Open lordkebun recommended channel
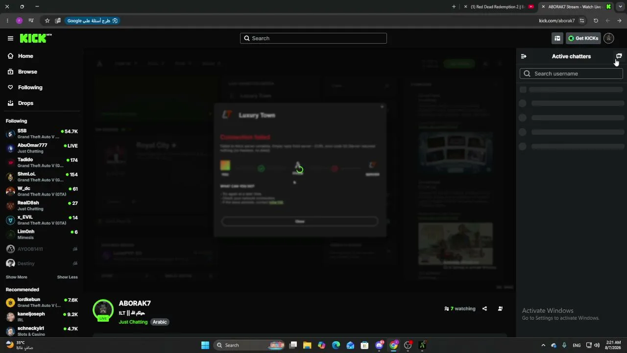The image size is (627, 353). point(42,303)
